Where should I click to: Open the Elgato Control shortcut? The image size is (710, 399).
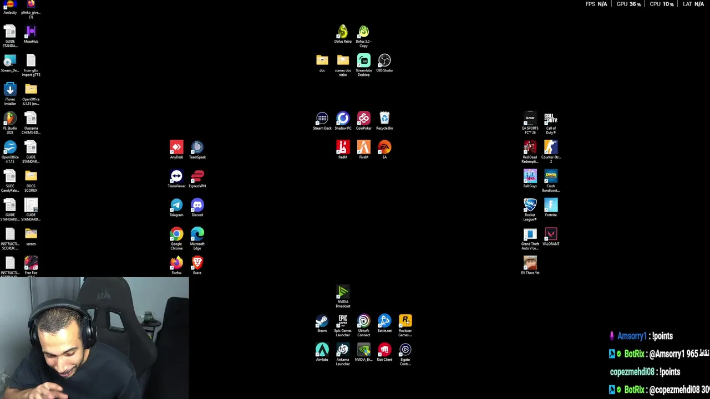[x=405, y=355]
